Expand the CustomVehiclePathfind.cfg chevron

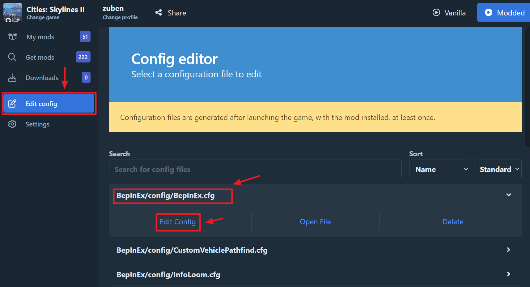[x=509, y=250]
